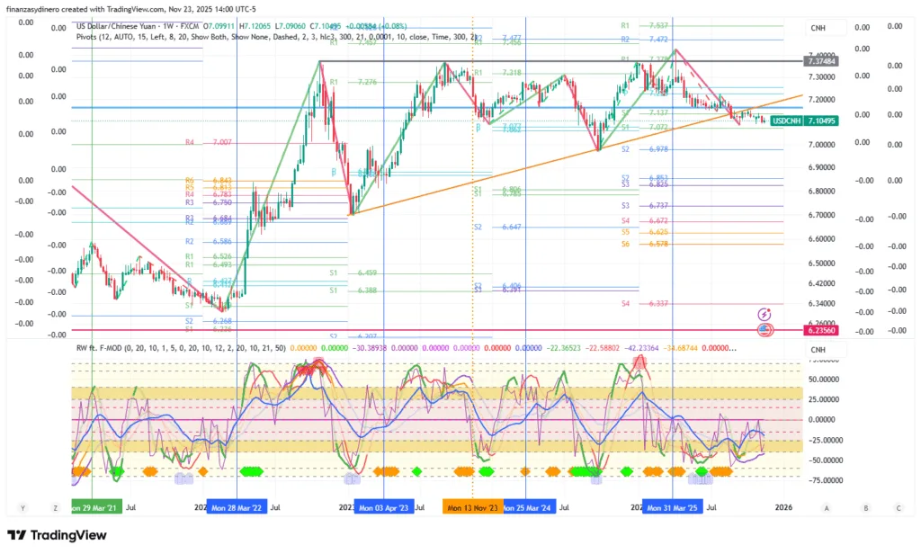Select the Mon 28 Mar '22 date marker
This screenshot has width=921, height=554.
(x=236, y=507)
